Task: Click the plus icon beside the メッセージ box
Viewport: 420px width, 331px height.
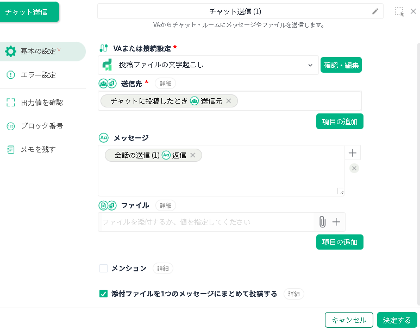Action: click(354, 153)
